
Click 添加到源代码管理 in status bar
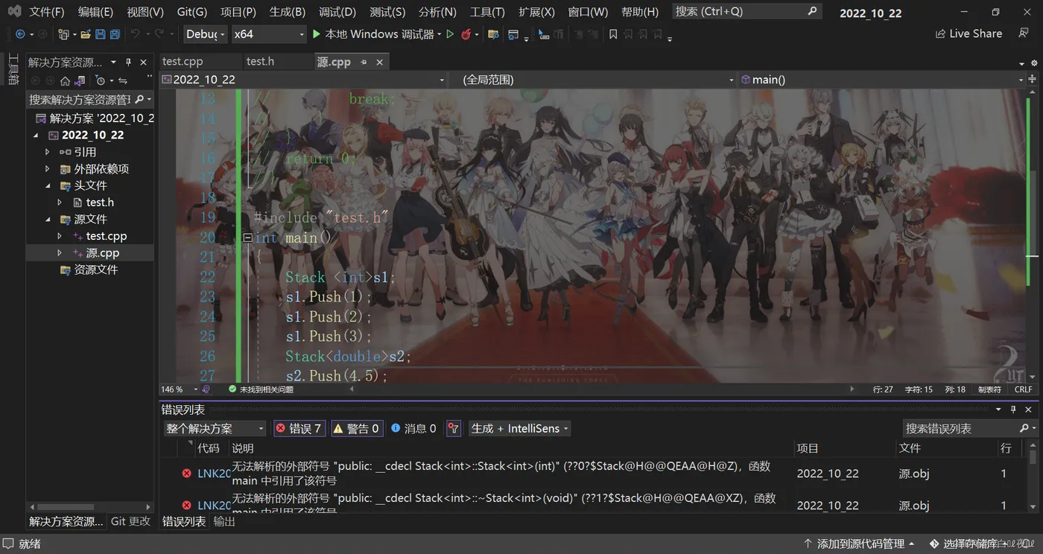859,544
